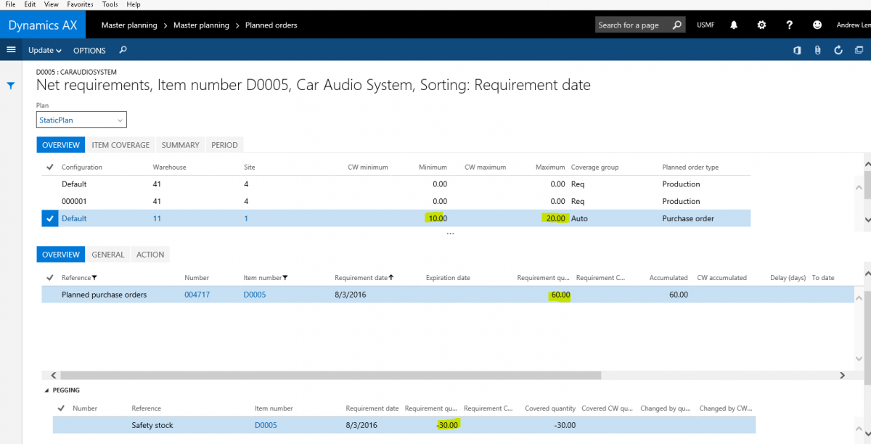Viewport: 871px width, 444px height.
Task: Click Minimum value 10.00 cell
Action: pos(436,218)
